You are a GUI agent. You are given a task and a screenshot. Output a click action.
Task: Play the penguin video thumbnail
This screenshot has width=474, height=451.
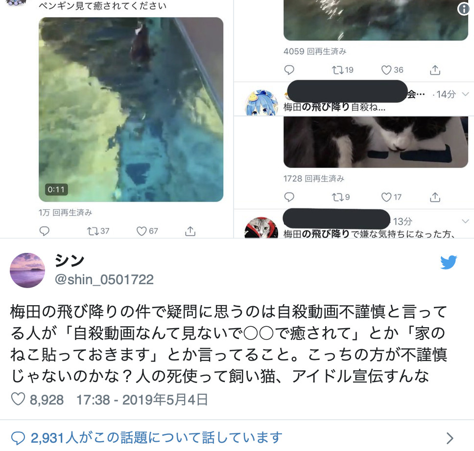131,110
